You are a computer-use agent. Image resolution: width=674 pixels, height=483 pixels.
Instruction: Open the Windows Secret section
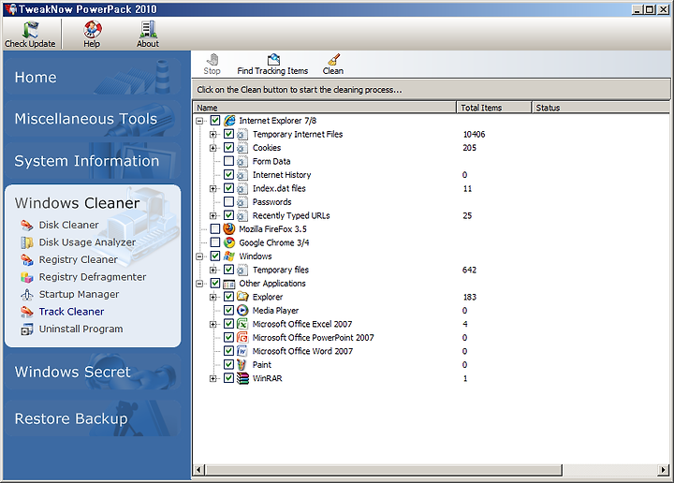click(93, 373)
